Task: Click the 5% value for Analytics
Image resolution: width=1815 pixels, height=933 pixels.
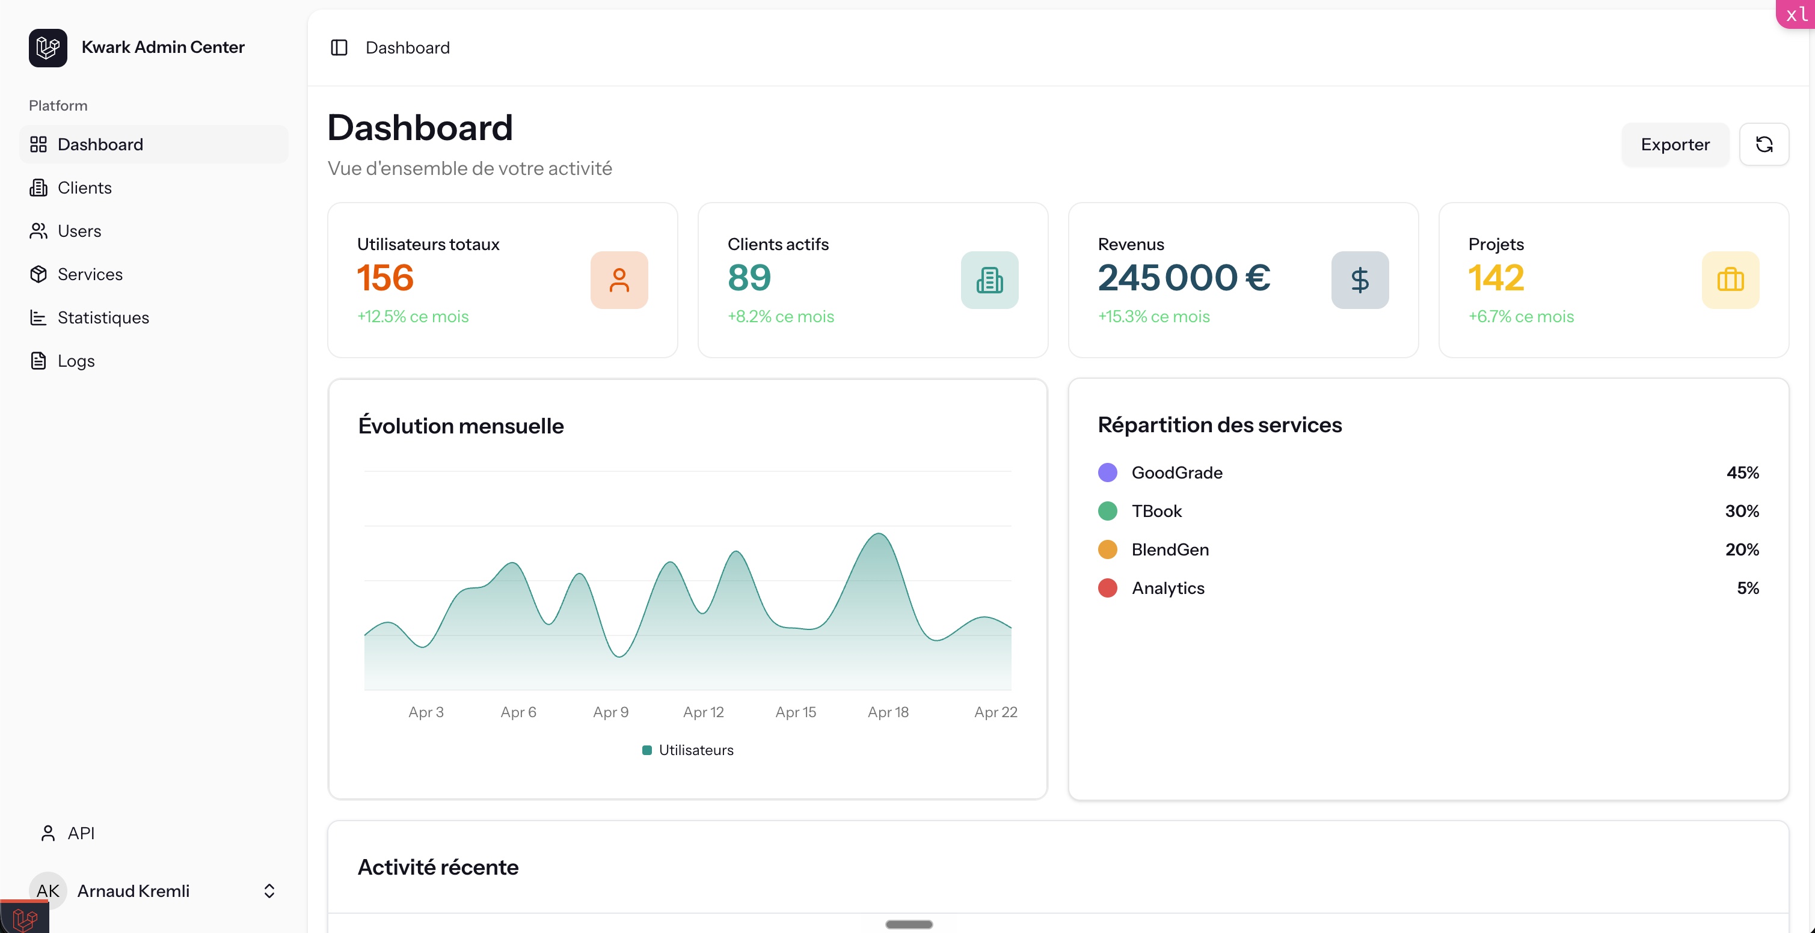Action: [x=1748, y=588]
